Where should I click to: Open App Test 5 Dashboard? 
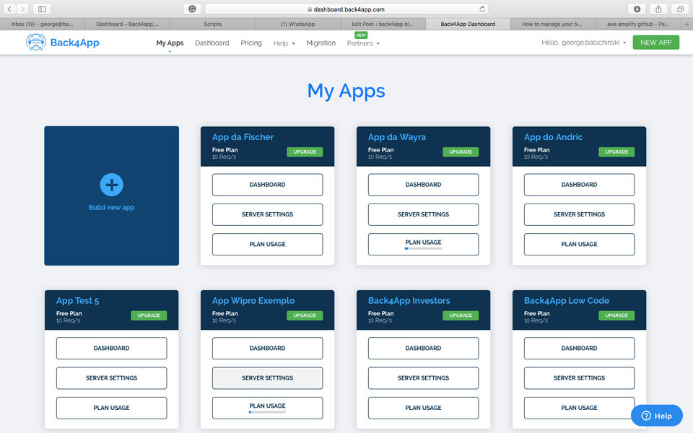111,348
